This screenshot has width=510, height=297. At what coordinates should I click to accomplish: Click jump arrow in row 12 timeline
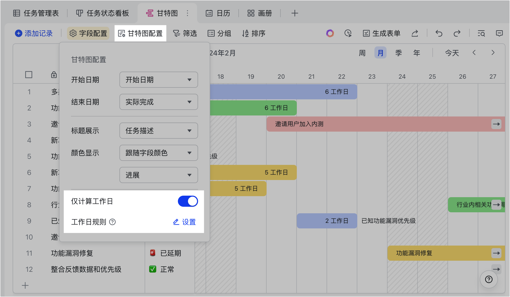pos(496,269)
